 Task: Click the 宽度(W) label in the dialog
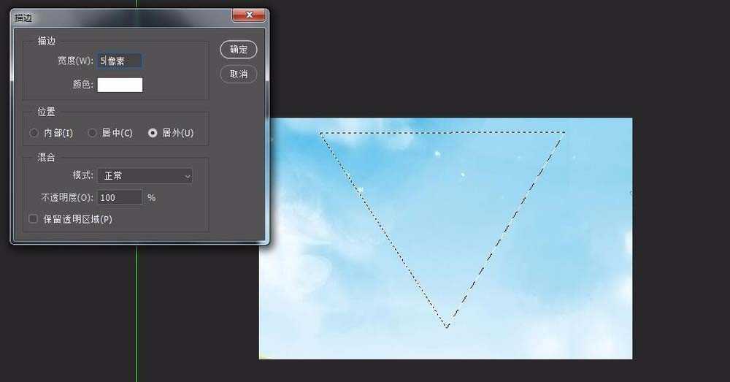tap(75, 61)
